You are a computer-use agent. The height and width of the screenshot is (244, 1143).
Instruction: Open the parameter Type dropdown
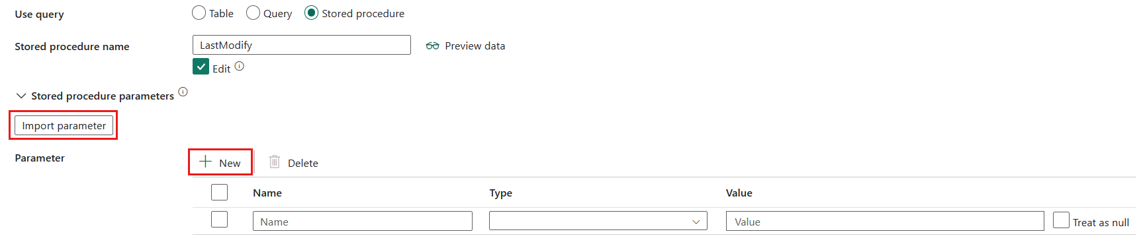(x=598, y=221)
